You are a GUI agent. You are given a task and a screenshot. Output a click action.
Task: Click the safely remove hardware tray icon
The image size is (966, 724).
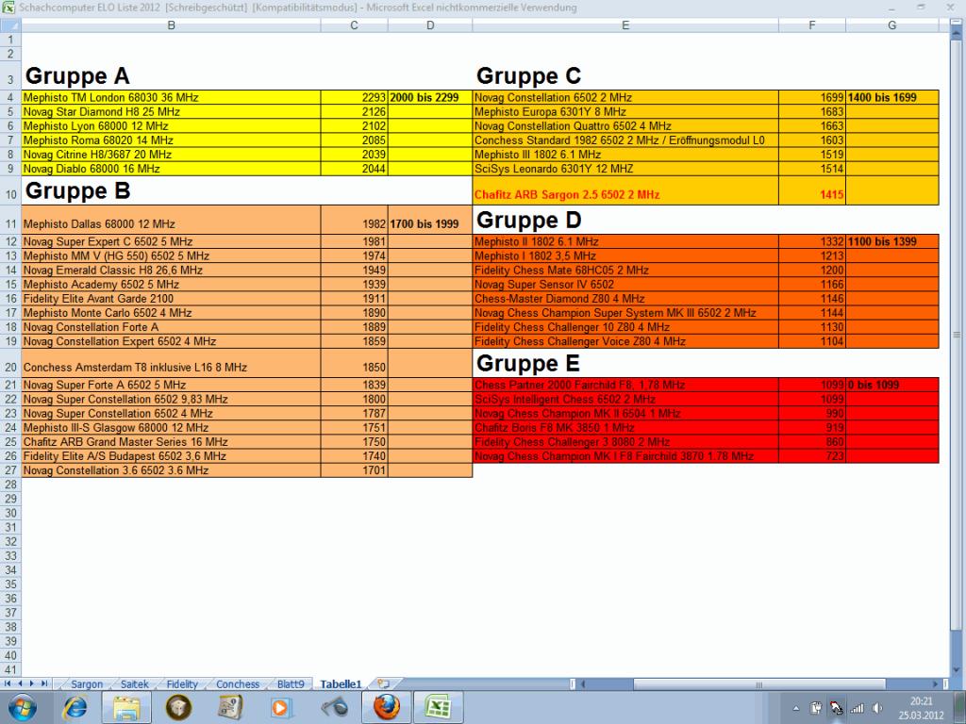click(x=836, y=709)
